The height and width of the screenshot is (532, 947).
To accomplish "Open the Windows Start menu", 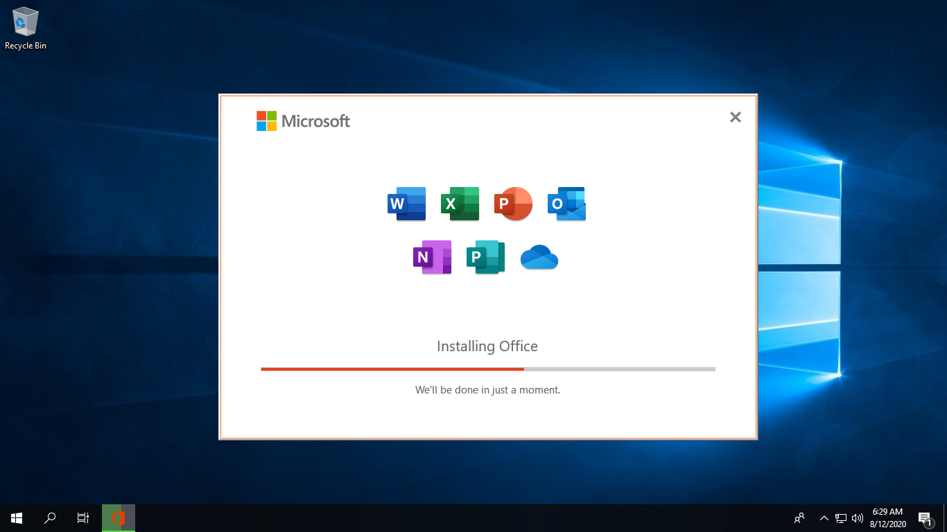I will tap(17, 517).
